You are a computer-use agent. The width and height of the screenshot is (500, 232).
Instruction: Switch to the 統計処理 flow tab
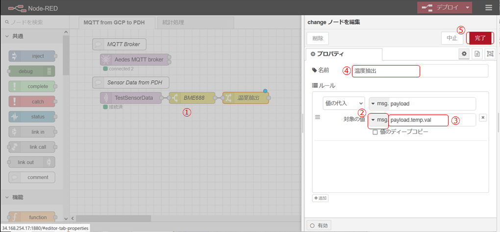pyautogui.click(x=172, y=23)
